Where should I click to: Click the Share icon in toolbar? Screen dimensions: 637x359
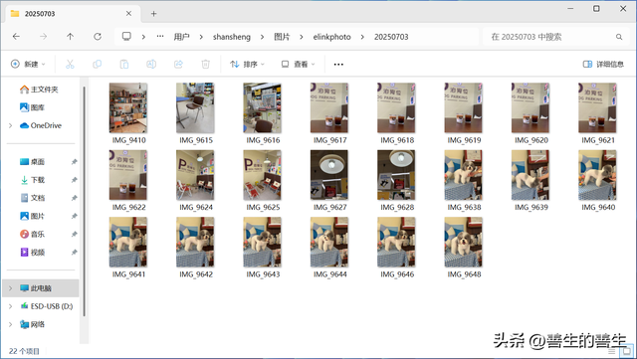point(178,65)
